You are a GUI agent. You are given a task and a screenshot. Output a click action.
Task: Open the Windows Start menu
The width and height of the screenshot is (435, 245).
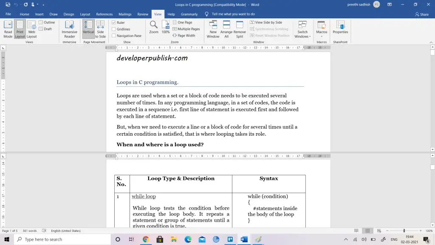tap(7, 239)
